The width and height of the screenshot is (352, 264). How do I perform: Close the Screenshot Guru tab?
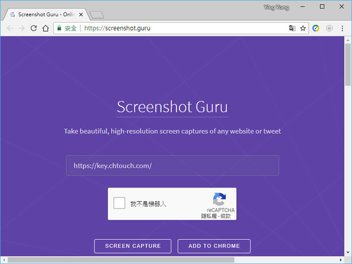coord(81,15)
